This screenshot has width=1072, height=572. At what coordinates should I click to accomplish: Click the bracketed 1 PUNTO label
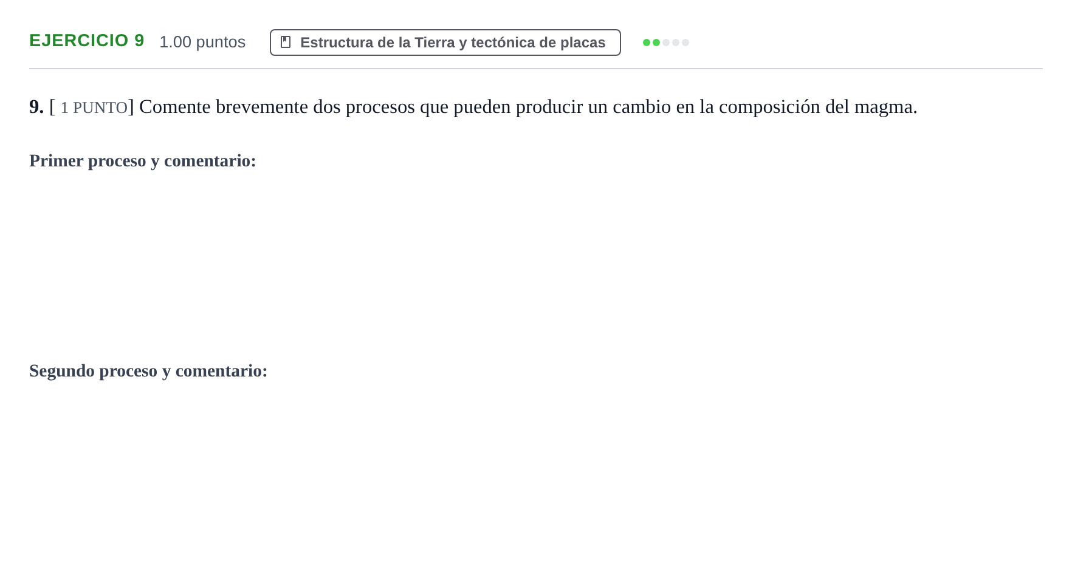pyautogui.click(x=92, y=107)
